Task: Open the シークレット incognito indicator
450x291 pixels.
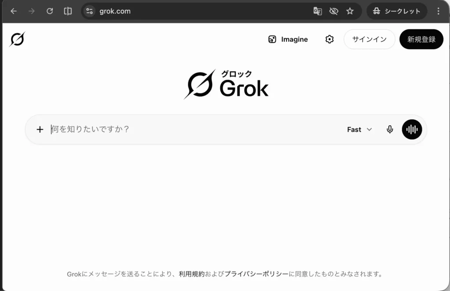Action: pyautogui.click(x=397, y=11)
